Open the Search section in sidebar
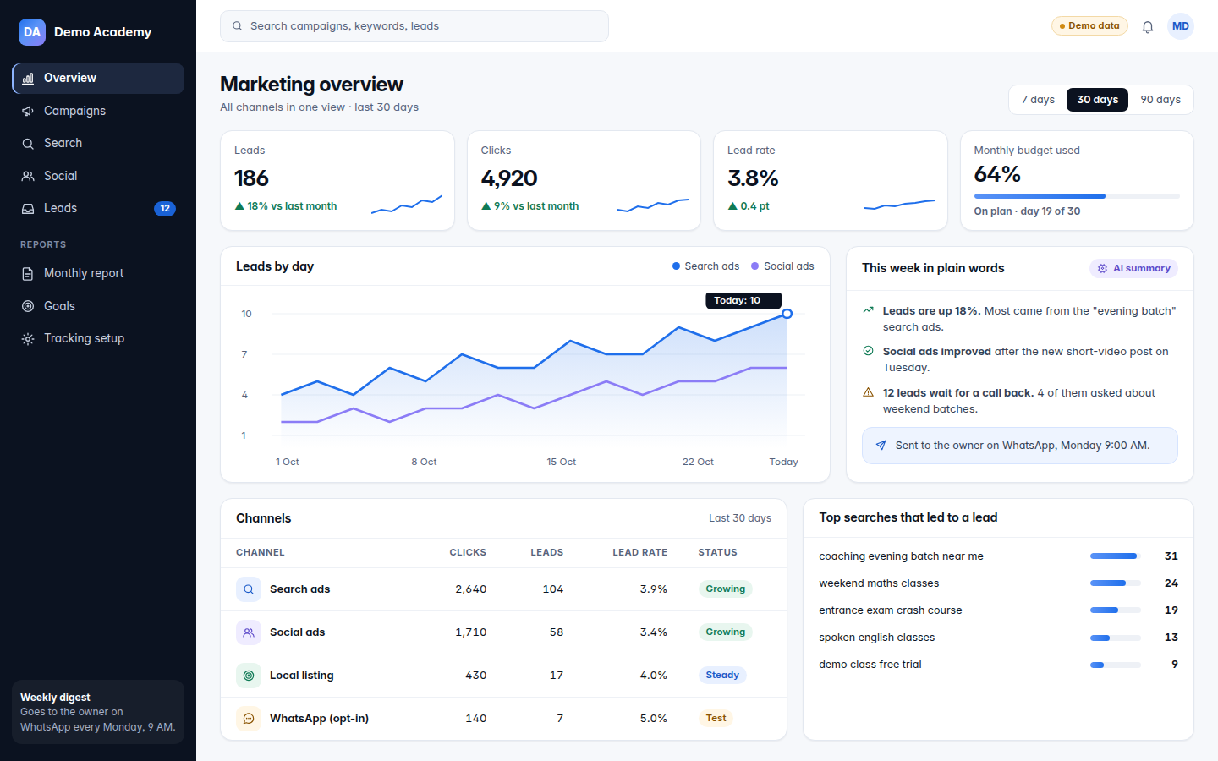The image size is (1218, 761). pos(98,144)
